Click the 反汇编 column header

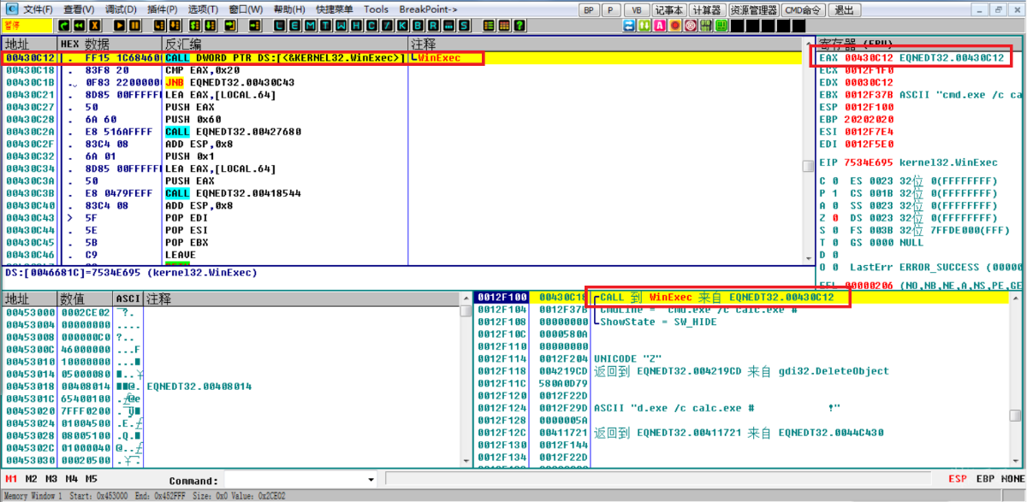(x=285, y=44)
